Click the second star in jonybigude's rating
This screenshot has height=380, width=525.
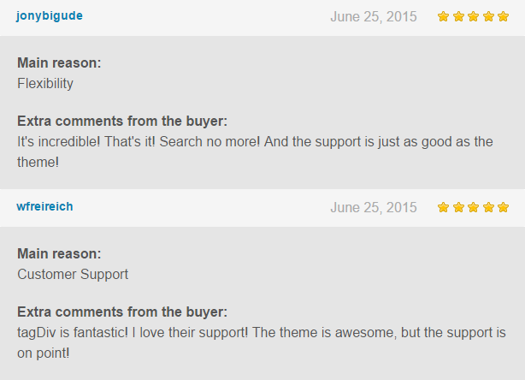coord(458,16)
